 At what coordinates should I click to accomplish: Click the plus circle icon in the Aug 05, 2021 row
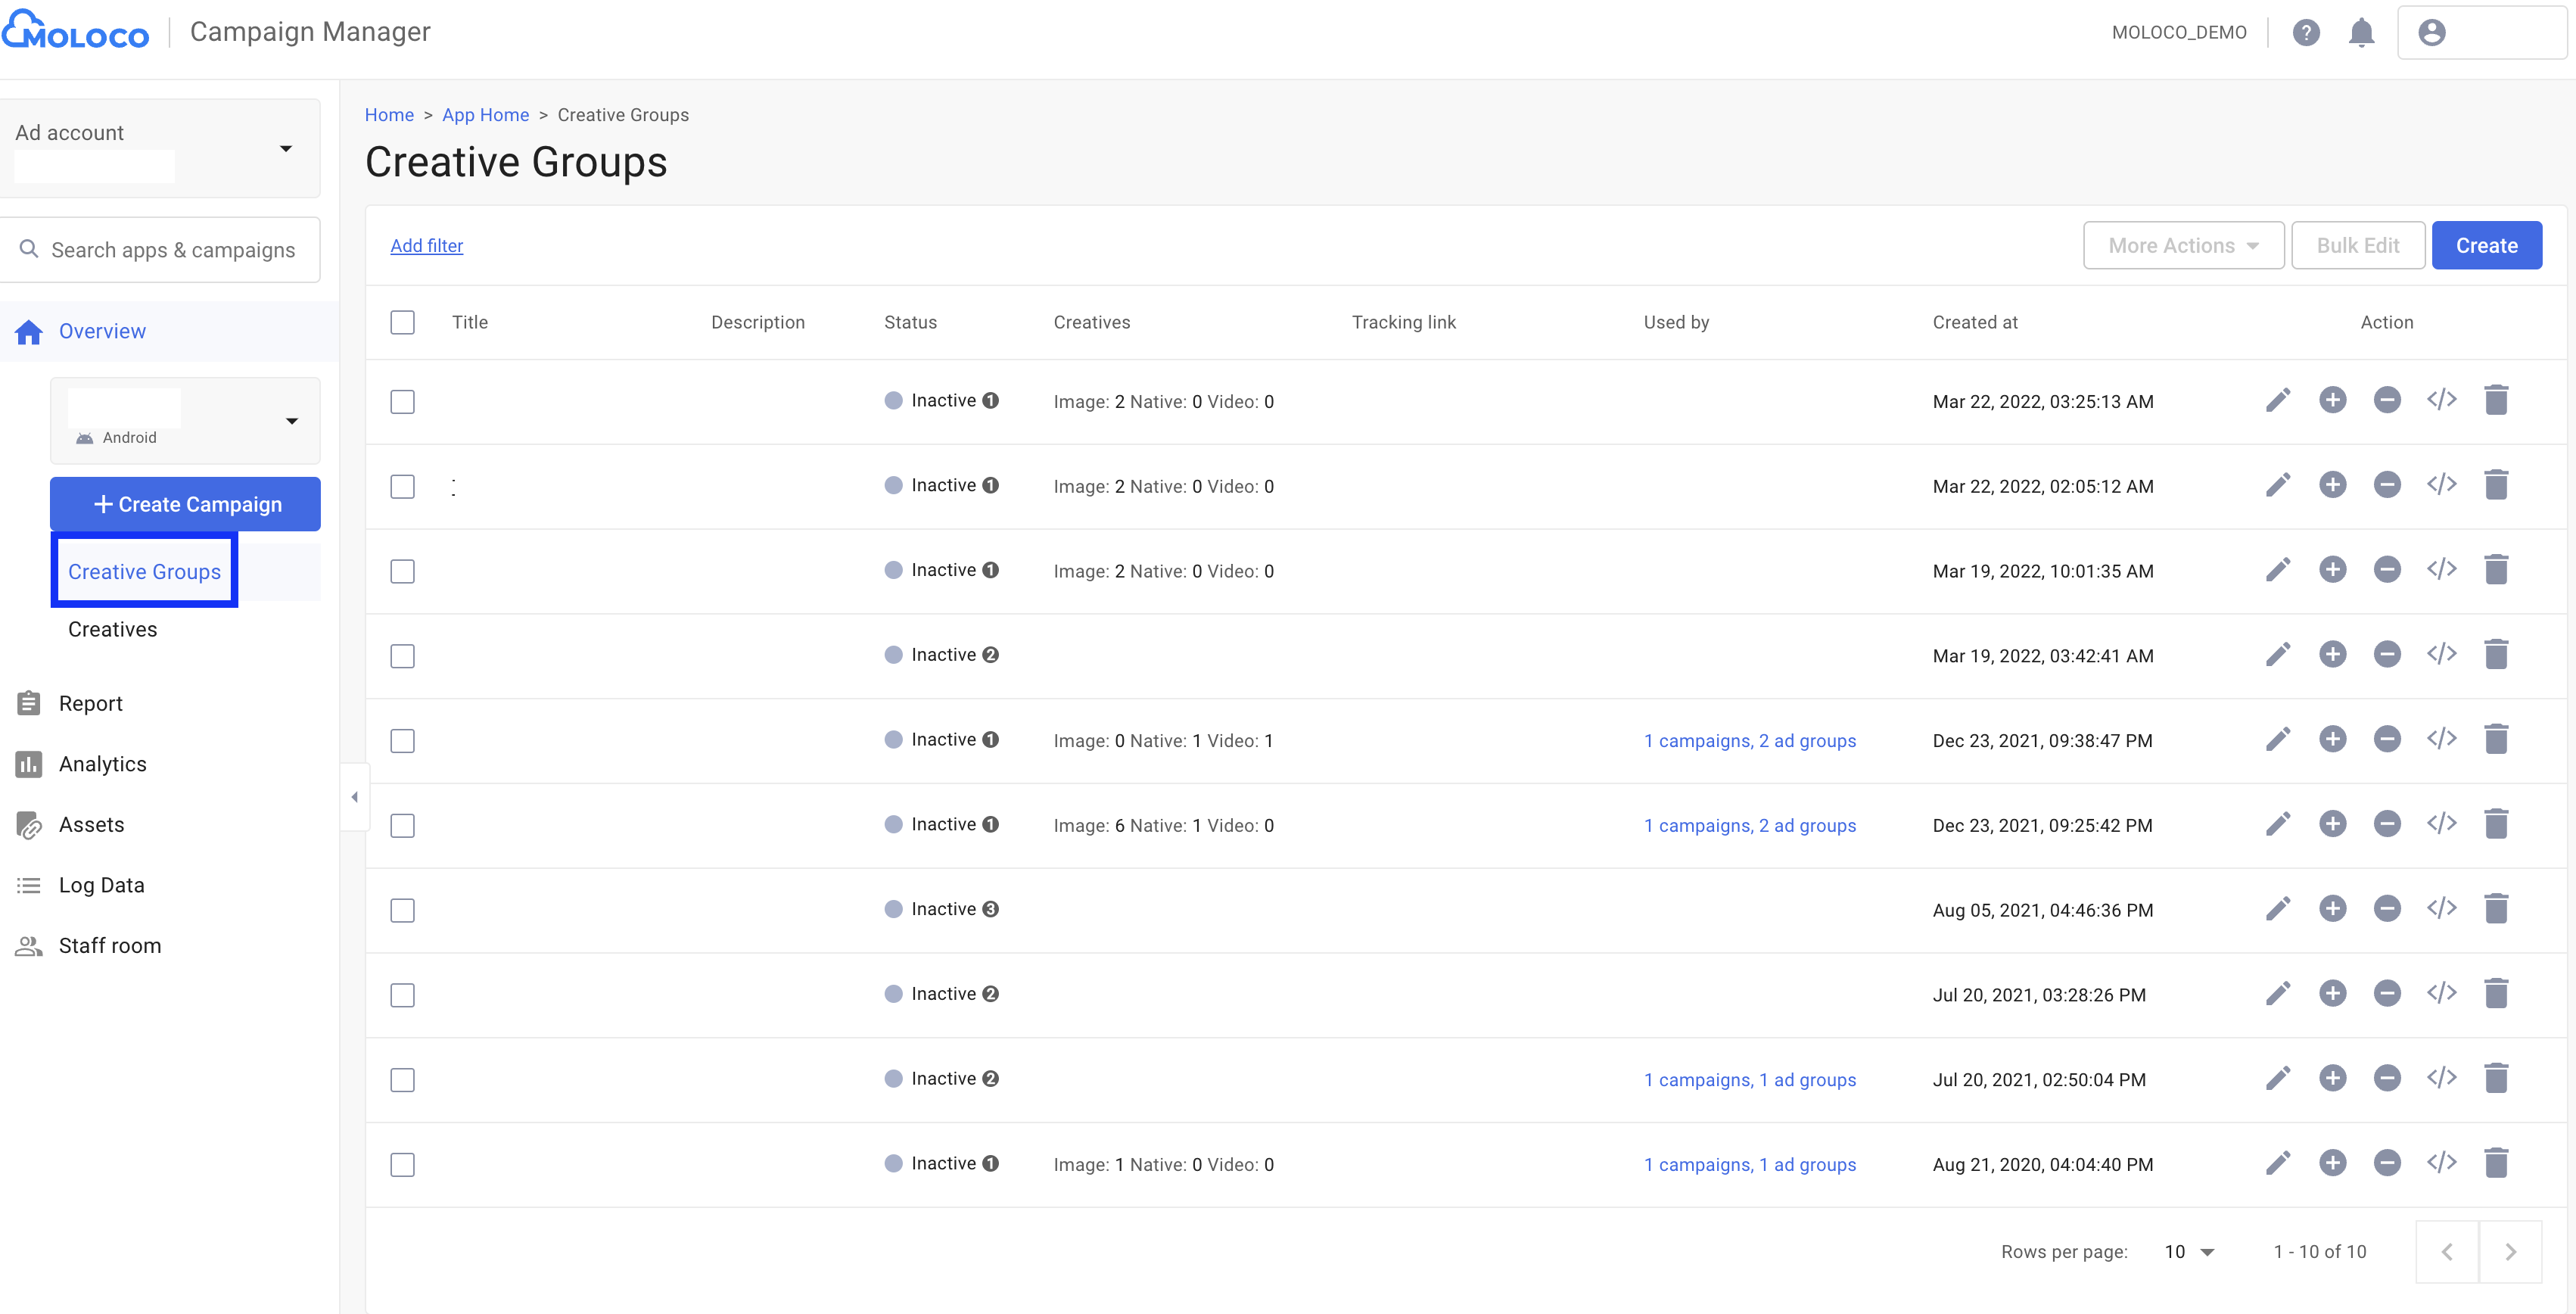[x=2332, y=909]
